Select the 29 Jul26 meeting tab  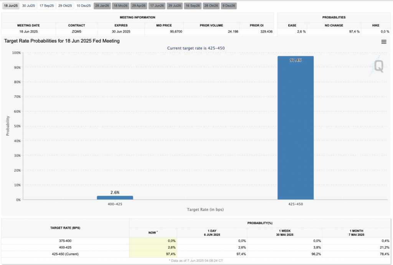(175, 6)
